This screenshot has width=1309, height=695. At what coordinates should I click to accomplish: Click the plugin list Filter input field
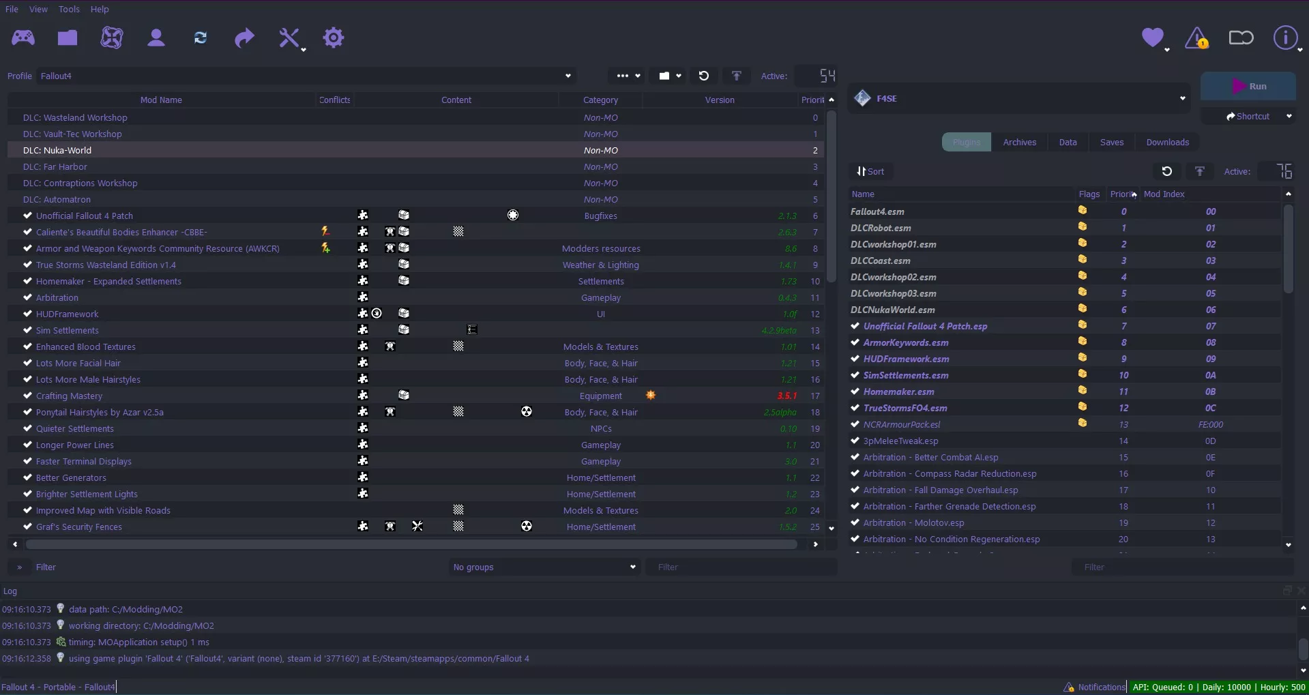[x=1182, y=567]
